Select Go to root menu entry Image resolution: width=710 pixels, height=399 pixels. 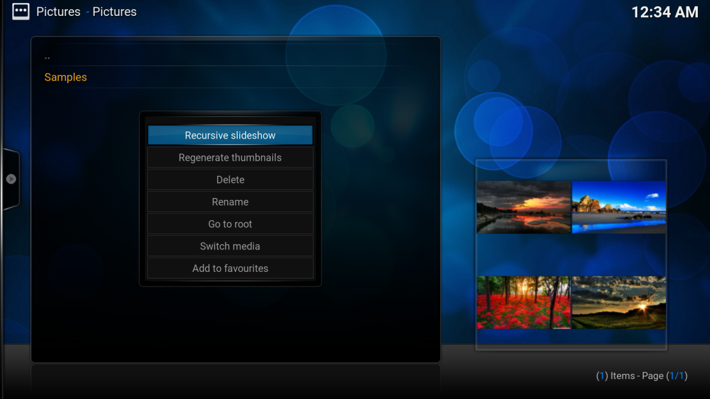230,224
